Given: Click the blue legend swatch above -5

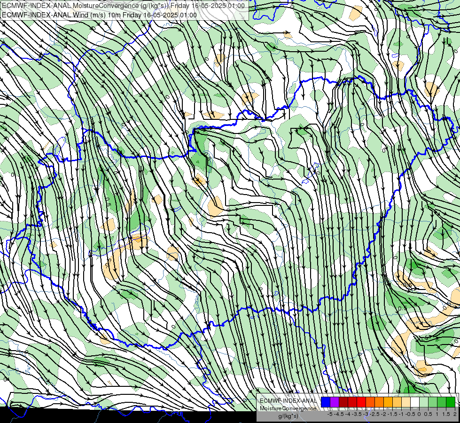Looking at the screenshot, I should pyautogui.click(x=326, y=402).
